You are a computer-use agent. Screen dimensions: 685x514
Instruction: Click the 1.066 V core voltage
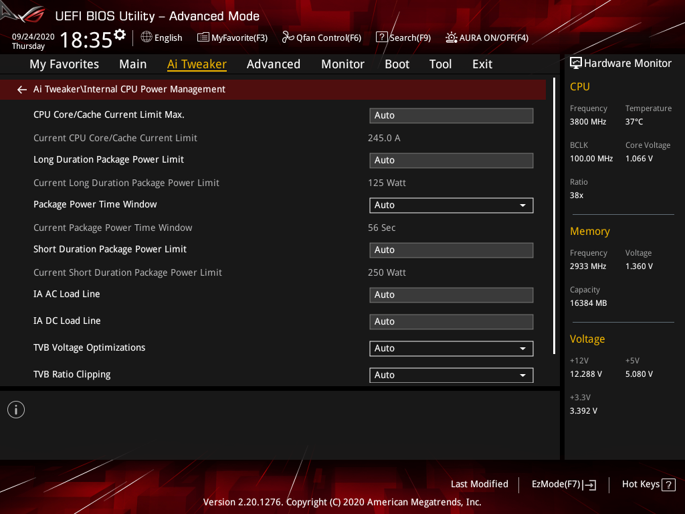(x=639, y=159)
